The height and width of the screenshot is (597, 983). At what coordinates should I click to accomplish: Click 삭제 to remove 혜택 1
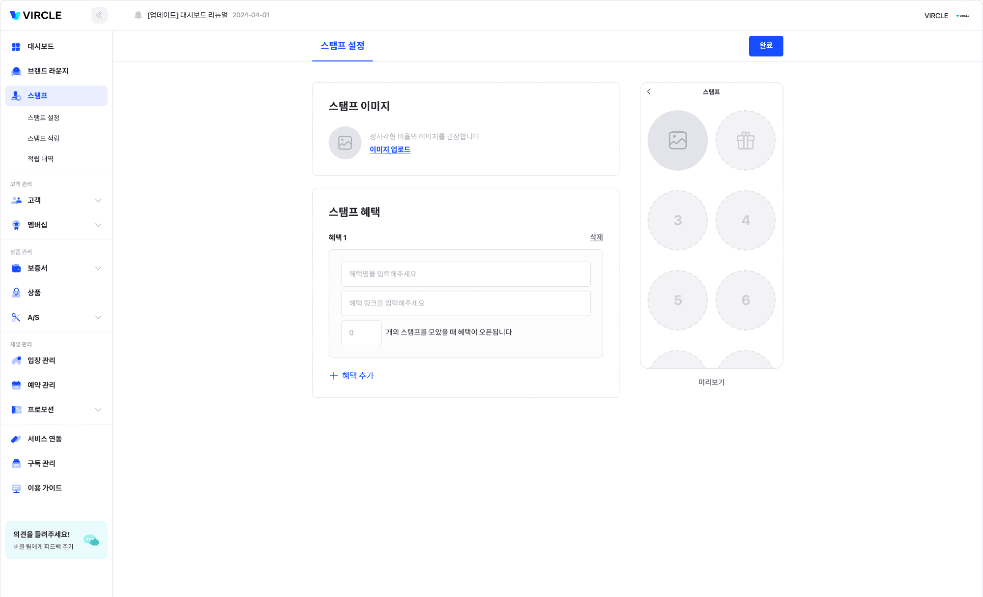[596, 237]
